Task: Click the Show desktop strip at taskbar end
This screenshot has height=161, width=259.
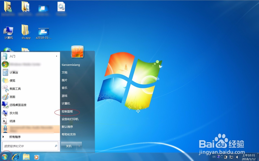Action: coord(258,157)
